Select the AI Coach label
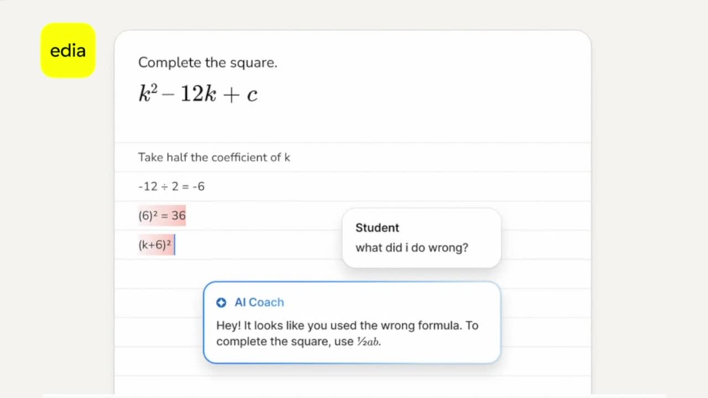 [259, 302]
